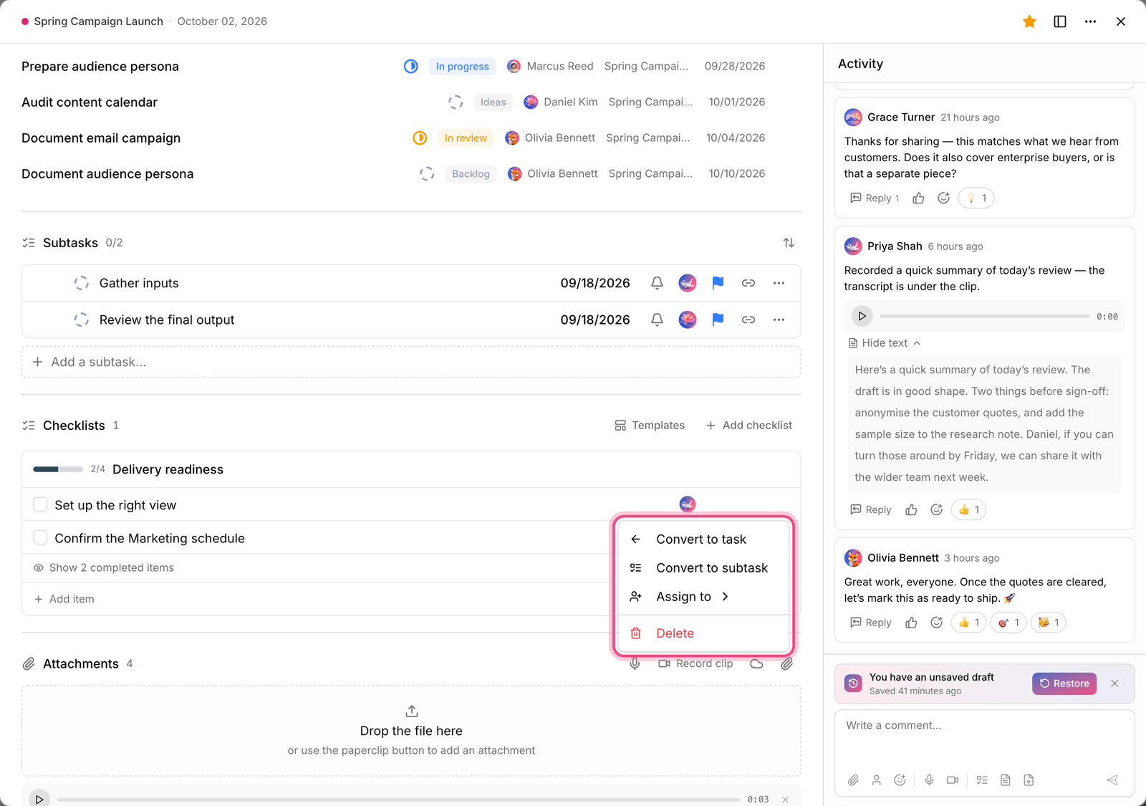1146x806 pixels.
Task: Restore the unsaved draft
Action: tap(1064, 683)
